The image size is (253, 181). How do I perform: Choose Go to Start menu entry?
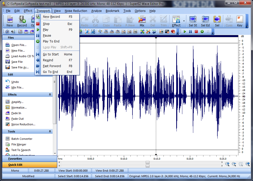(57, 54)
